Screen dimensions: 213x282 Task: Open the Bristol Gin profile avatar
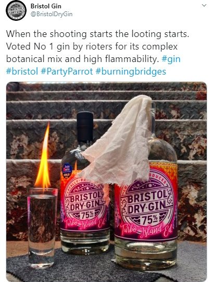(16, 10)
